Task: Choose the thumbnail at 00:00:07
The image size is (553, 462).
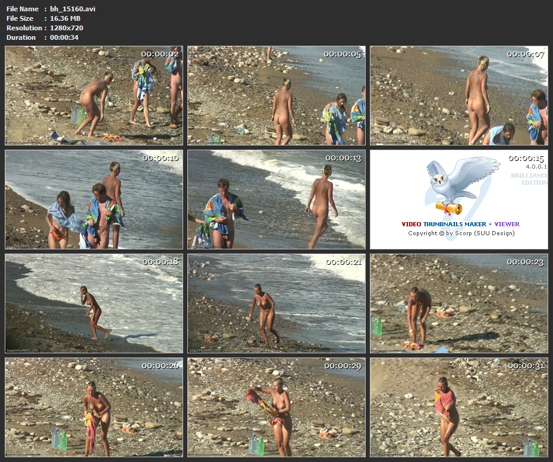Action: click(x=459, y=96)
